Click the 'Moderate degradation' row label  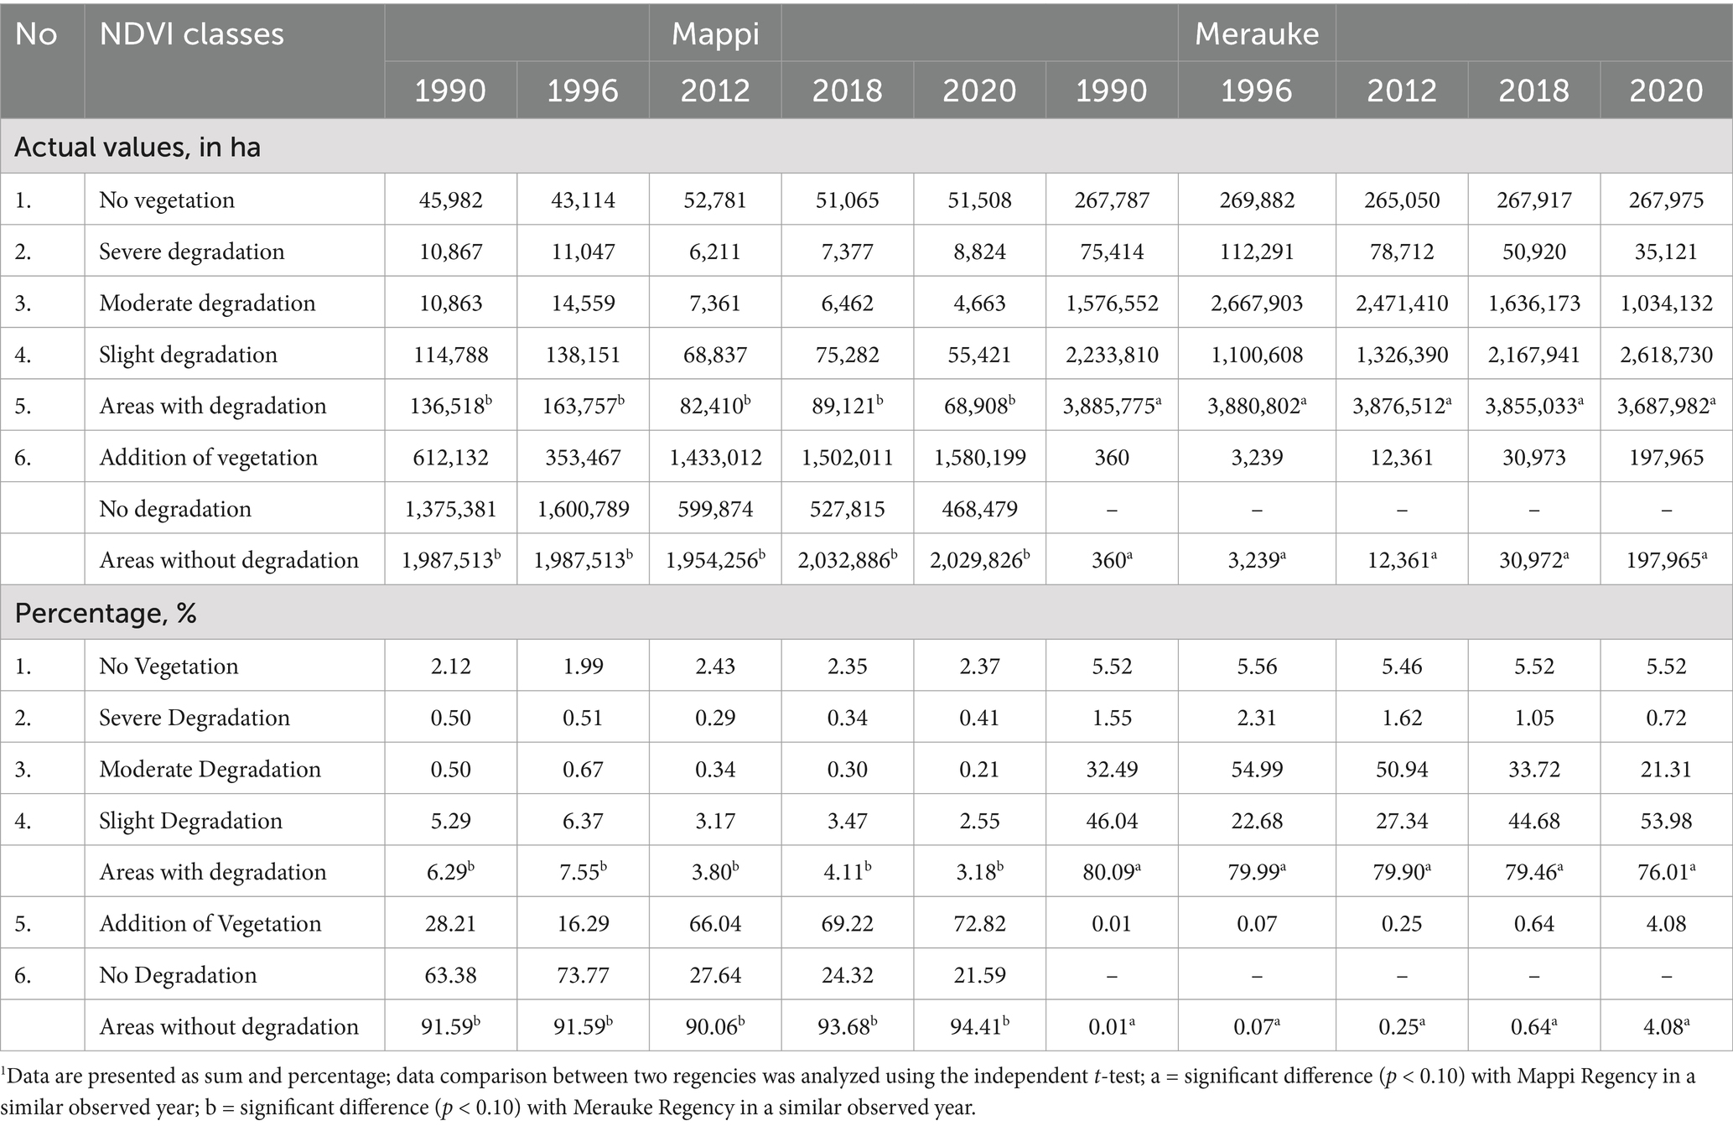click(207, 303)
